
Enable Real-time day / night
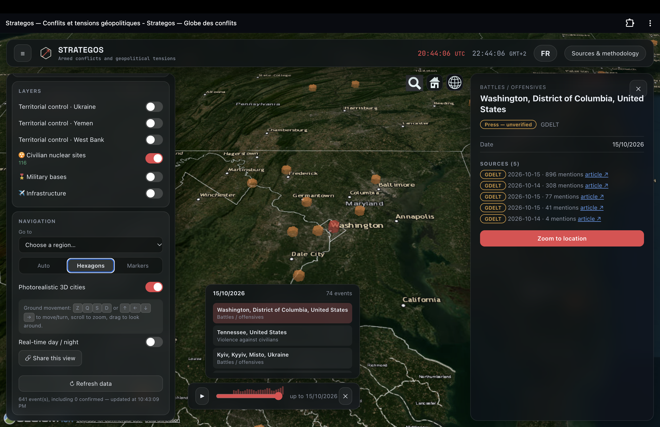coord(154,342)
